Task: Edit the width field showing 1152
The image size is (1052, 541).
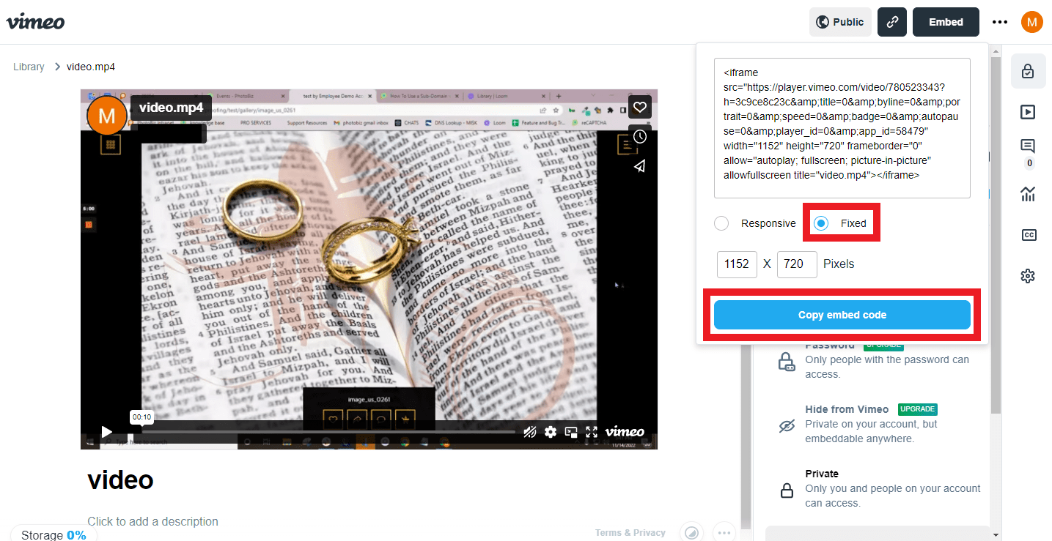Action: tap(737, 264)
